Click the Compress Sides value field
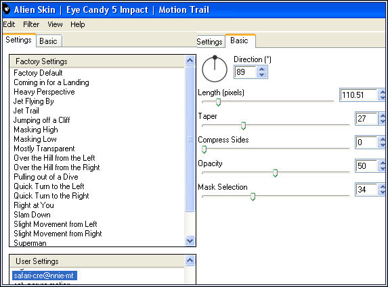The height and width of the screenshot is (287, 388). click(x=366, y=142)
